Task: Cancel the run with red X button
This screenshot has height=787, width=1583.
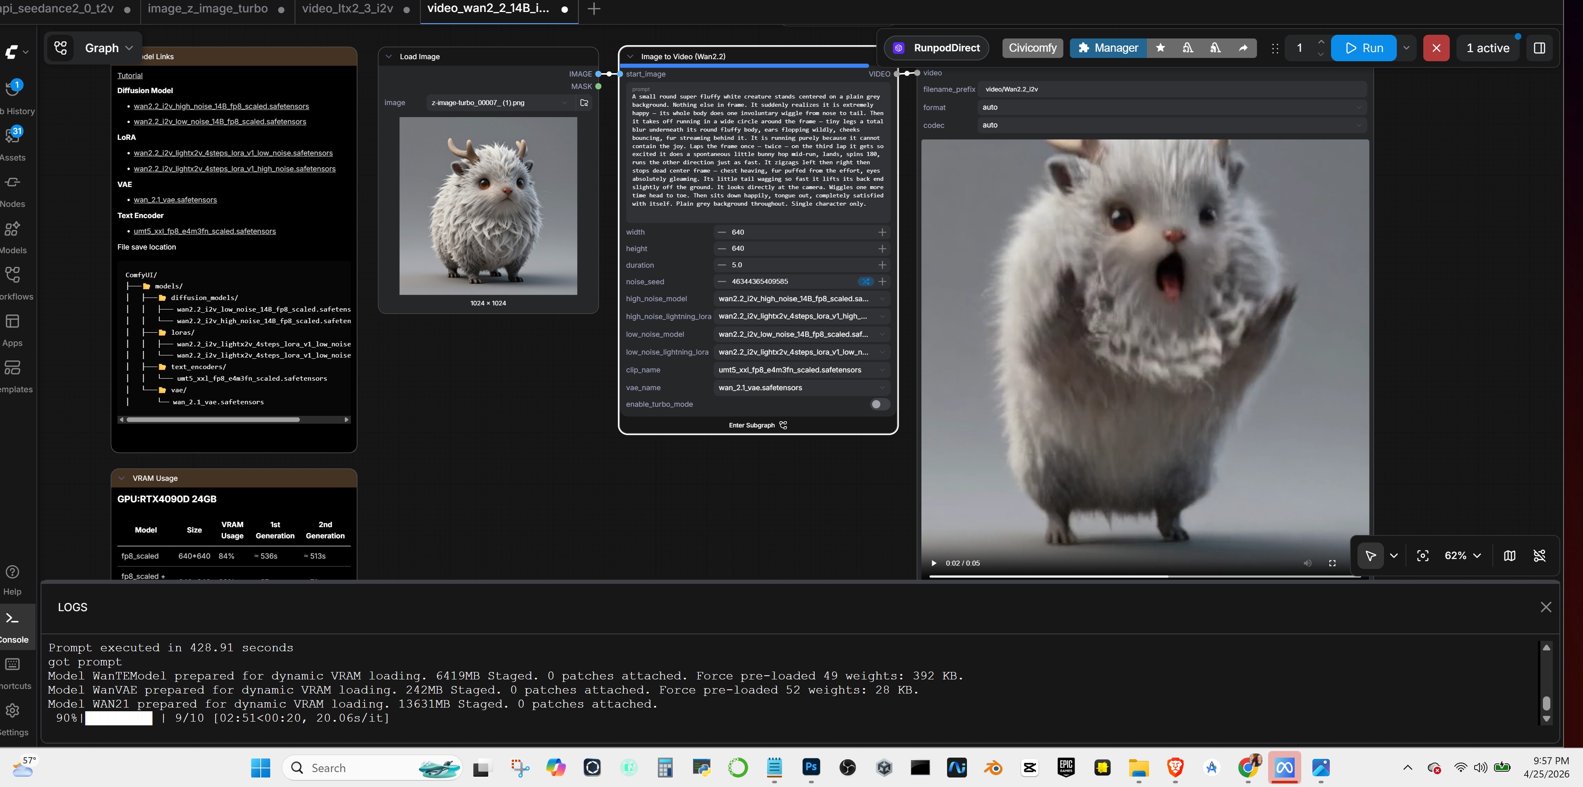Action: [1436, 48]
